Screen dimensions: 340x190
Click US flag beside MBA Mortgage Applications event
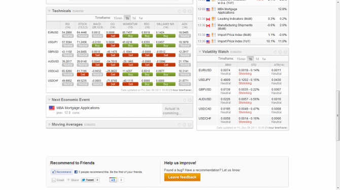[52, 108]
